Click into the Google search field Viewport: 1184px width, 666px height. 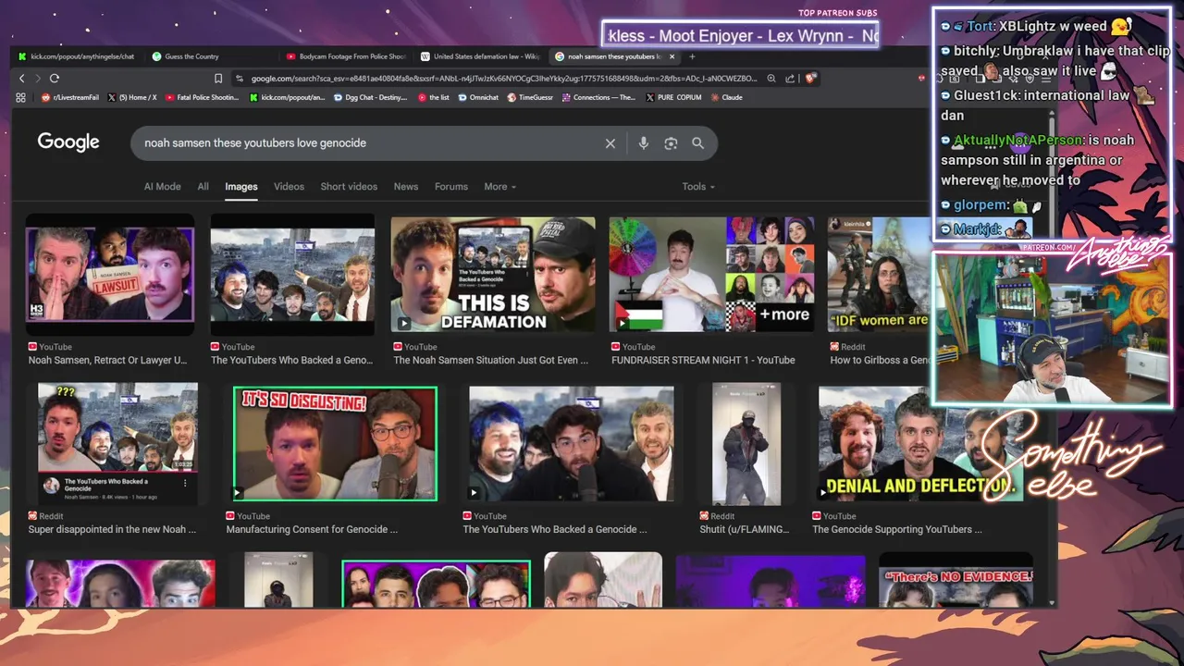(370, 143)
